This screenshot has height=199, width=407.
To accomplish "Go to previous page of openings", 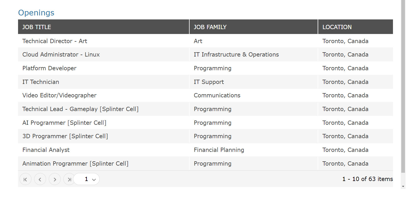I will (40, 179).
